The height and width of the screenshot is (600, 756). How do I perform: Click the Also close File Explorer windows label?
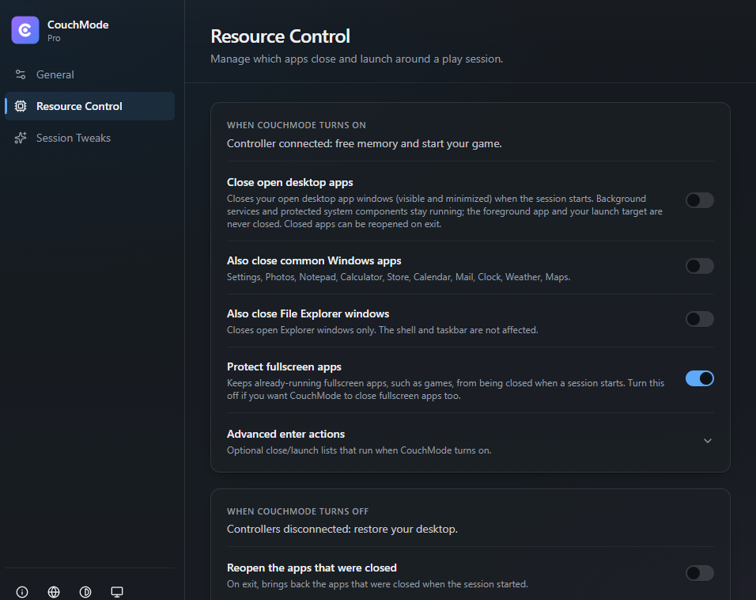point(308,313)
